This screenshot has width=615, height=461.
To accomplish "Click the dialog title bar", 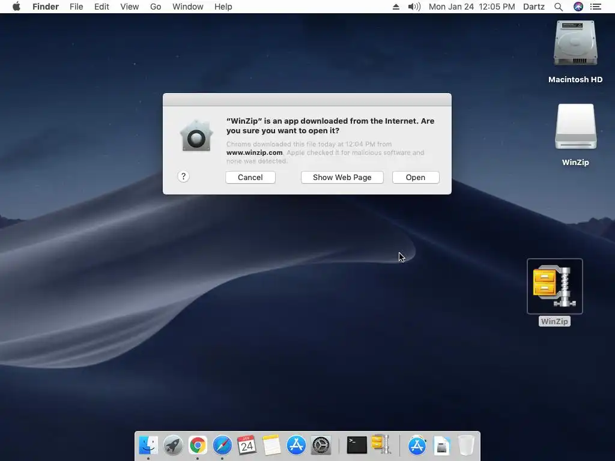I will tap(307, 100).
